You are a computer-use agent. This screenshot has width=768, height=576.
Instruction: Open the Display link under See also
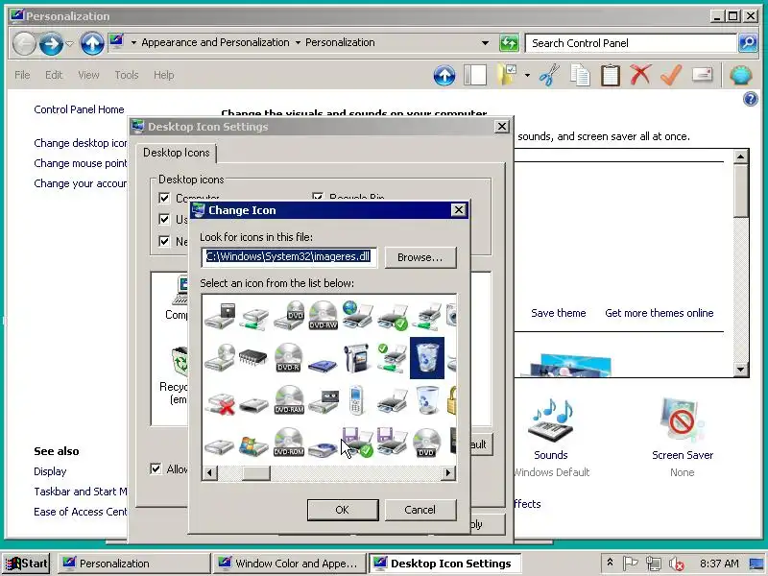coord(50,471)
